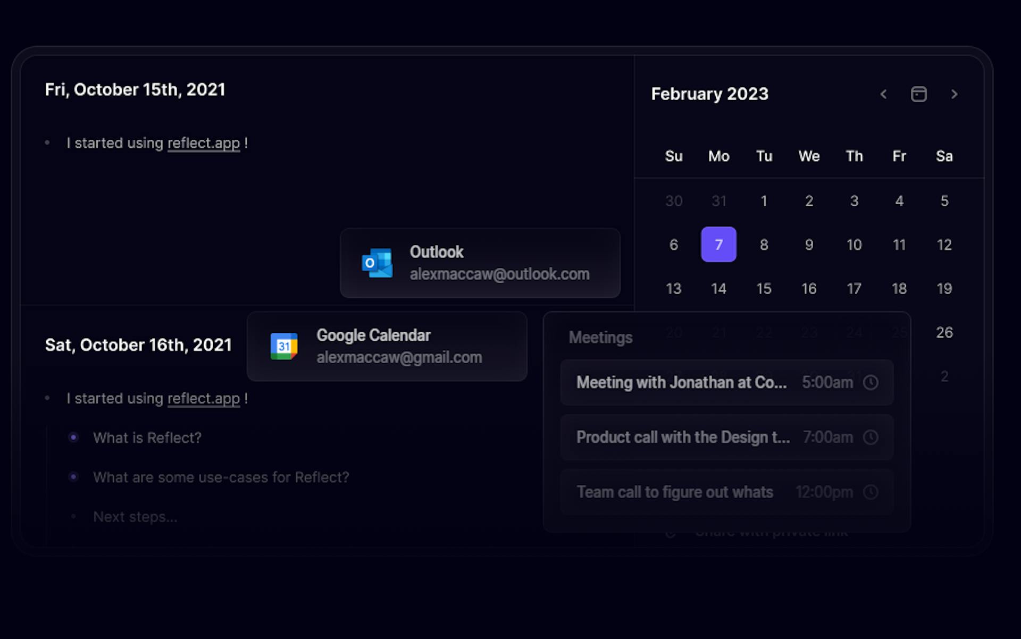Click the Outlook app icon
This screenshot has height=639, width=1021.
coord(377,263)
